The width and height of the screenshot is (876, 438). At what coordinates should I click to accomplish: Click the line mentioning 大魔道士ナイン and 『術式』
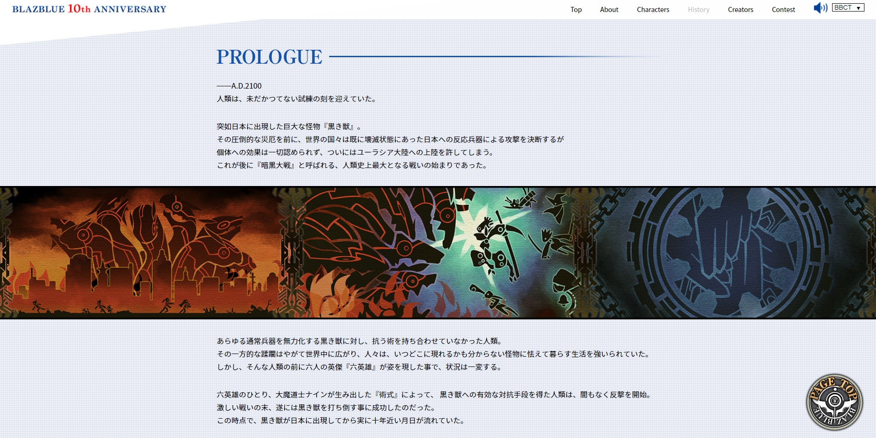click(435, 395)
